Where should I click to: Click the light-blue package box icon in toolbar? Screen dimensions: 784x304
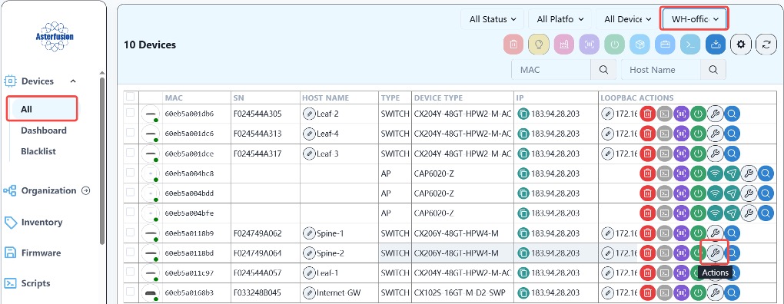click(x=639, y=45)
